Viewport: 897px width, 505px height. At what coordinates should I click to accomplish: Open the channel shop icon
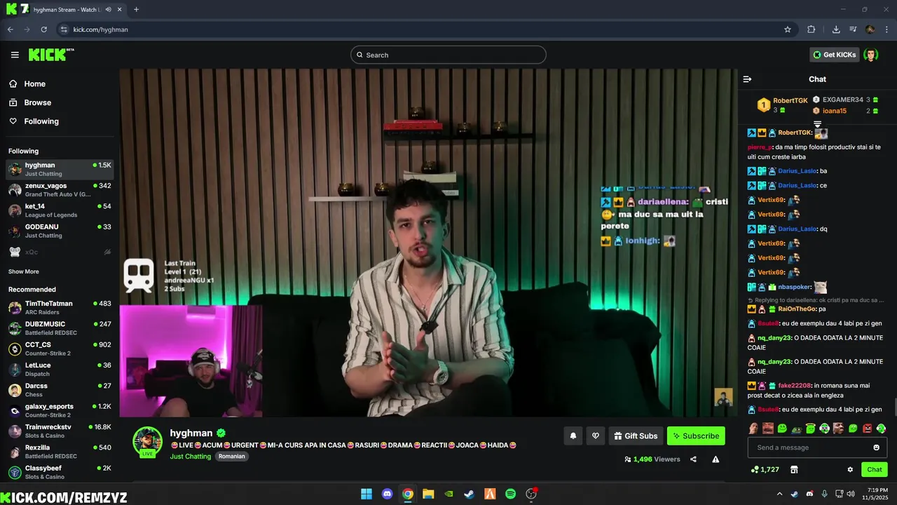(794, 469)
